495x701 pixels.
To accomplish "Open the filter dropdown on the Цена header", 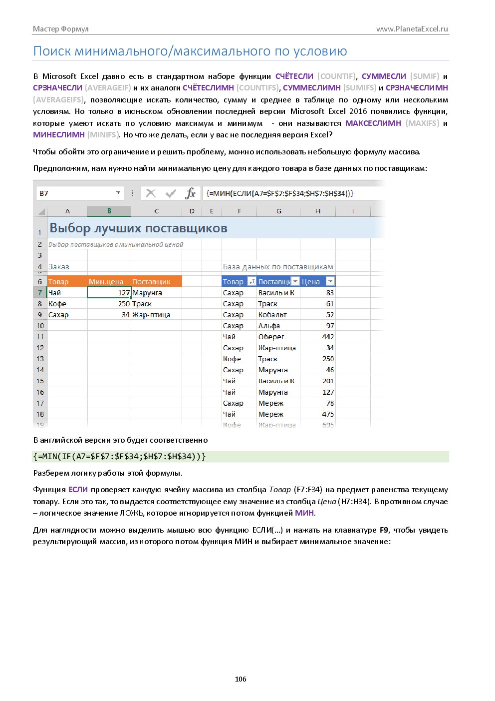I will (x=330, y=282).
